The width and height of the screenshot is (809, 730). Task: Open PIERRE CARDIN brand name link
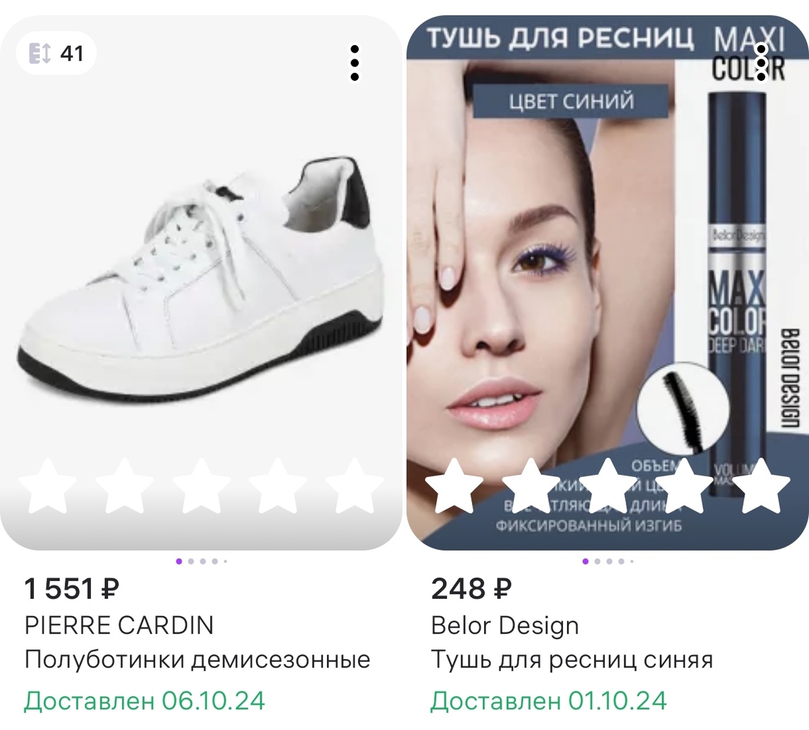point(119,626)
